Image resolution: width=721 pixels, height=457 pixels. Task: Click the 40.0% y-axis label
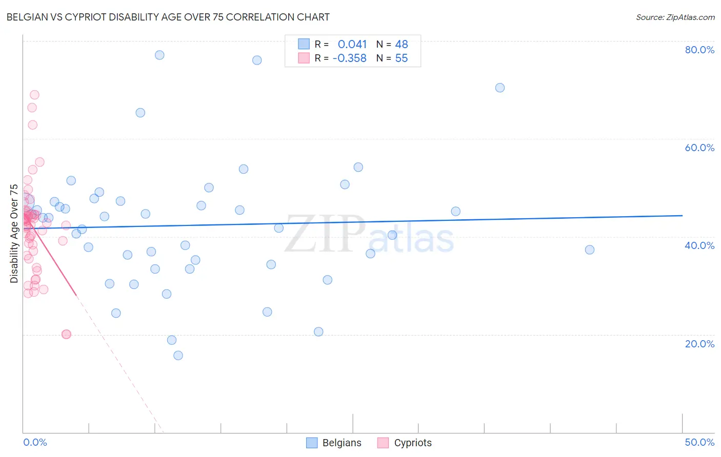pyautogui.click(x=699, y=245)
